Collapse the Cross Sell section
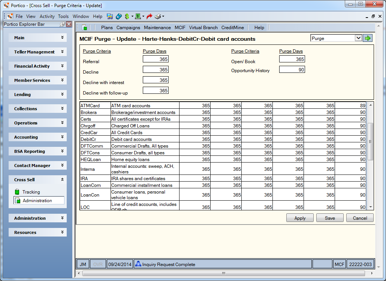Screen dimensions: 386x281 (37, 180)
